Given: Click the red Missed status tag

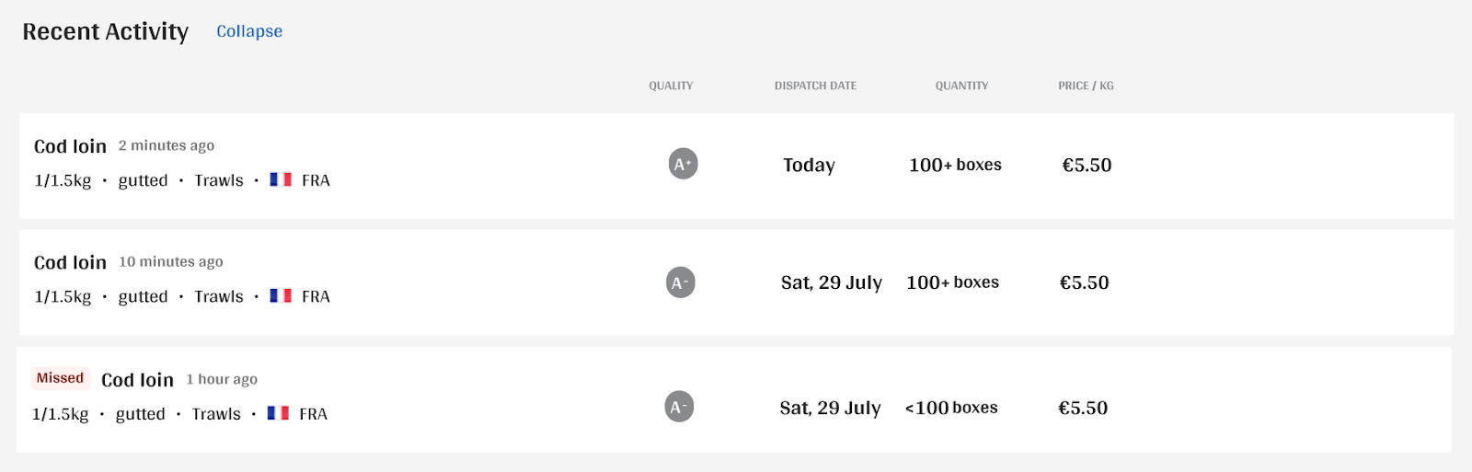Looking at the screenshot, I should [60, 378].
